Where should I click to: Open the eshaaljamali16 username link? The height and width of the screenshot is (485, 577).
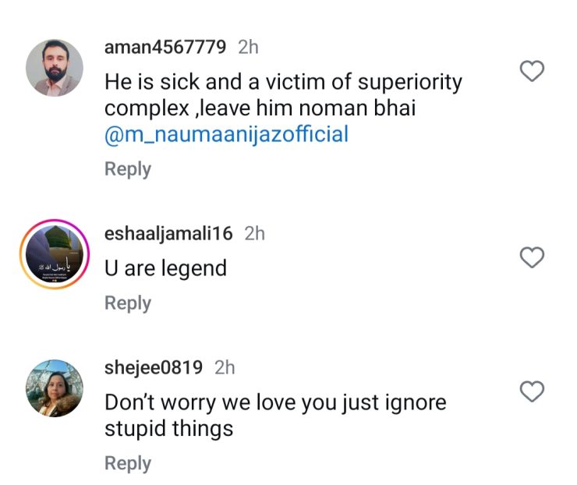pos(169,233)
